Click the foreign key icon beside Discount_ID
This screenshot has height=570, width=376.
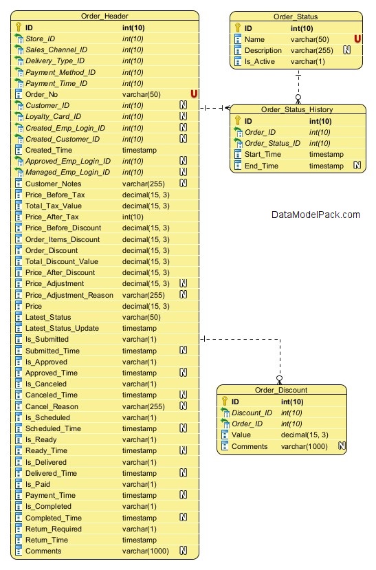225,413
